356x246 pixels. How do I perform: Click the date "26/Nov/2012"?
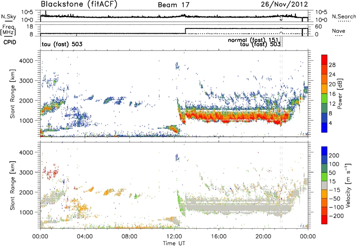click(284, 4)
